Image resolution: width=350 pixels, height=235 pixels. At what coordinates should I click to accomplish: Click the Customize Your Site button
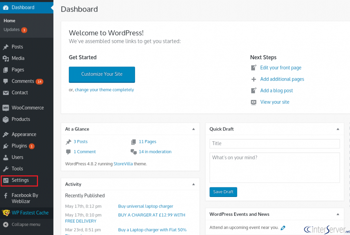(x=102, y=75)
